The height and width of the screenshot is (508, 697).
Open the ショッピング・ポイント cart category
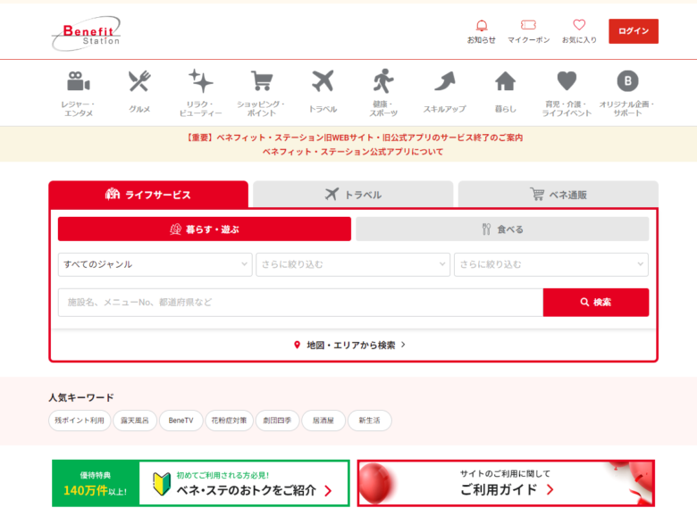pos(261,82)
